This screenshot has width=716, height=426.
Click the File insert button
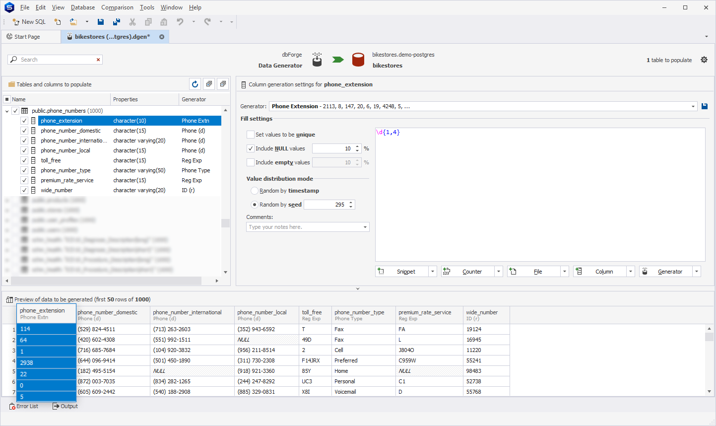(534, 272)
